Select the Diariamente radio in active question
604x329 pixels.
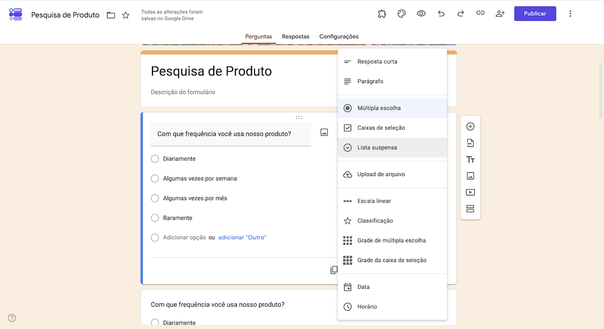(155, 159)
